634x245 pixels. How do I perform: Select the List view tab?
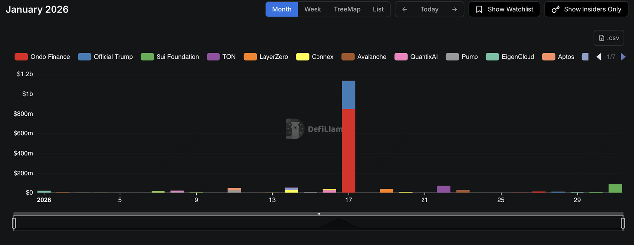[x=378, y=9]
